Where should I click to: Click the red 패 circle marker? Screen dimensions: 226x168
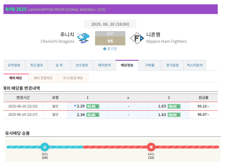151,147
